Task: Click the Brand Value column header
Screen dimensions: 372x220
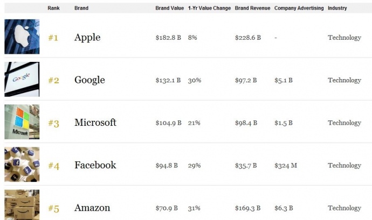Action: pyautogui.click(x=169, y=9)
